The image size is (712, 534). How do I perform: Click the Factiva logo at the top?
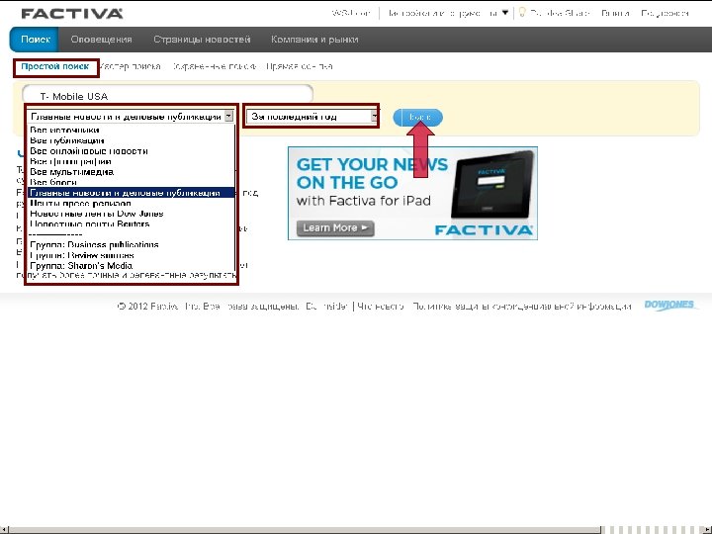pos(72,13)
